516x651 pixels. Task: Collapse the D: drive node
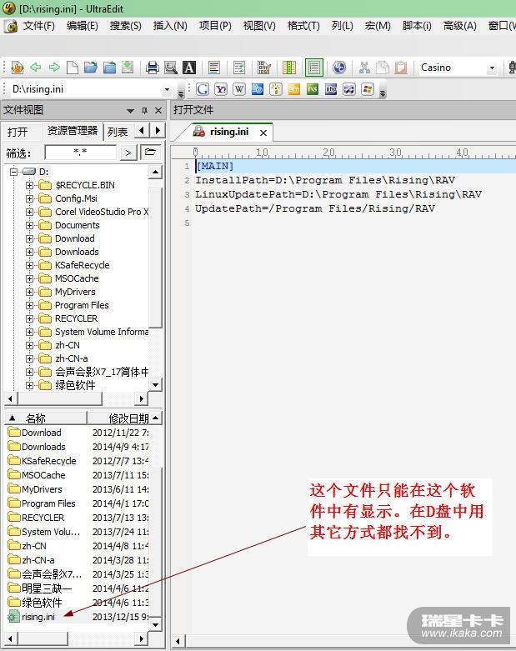[14, 172]
